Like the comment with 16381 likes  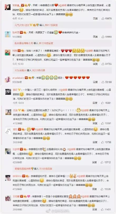(103, 103)
